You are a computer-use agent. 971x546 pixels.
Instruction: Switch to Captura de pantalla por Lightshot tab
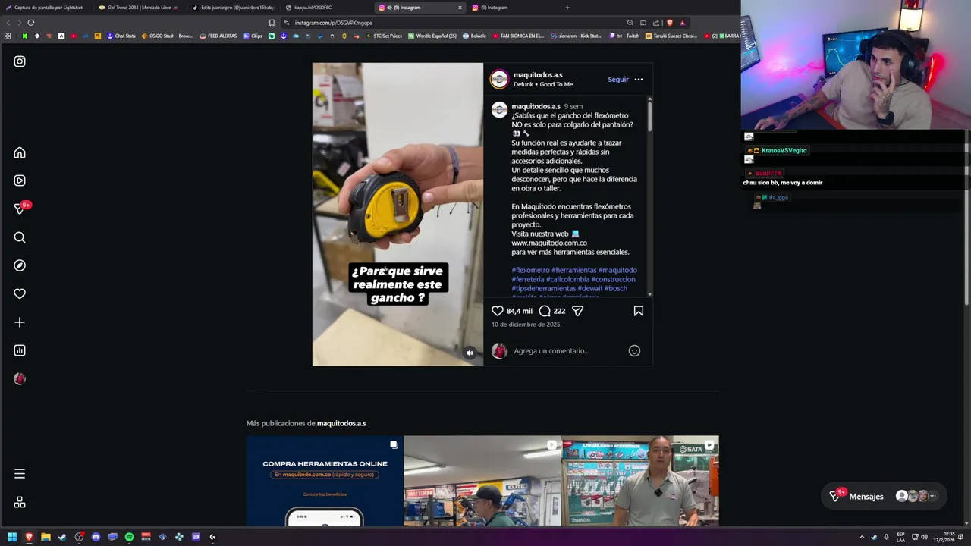pos(44,8)
